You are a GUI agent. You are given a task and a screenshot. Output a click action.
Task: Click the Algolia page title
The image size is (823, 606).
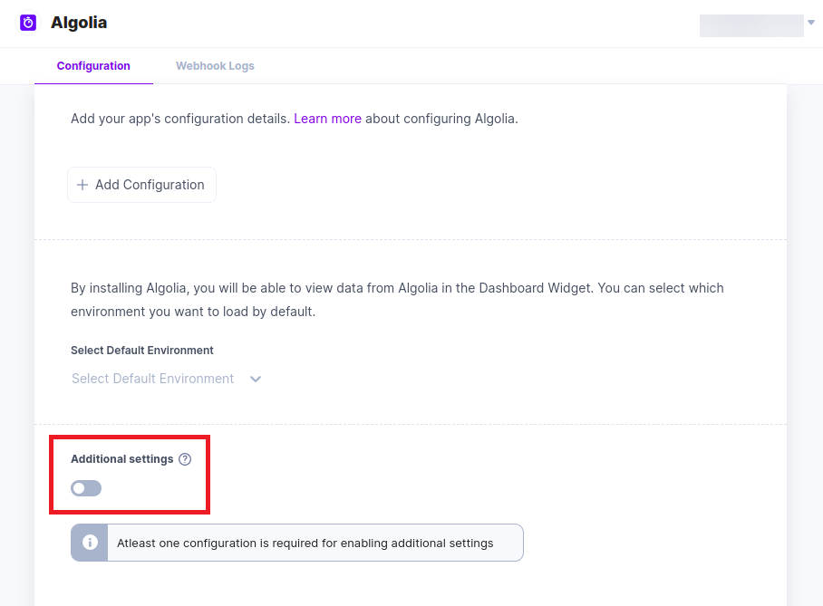pyautogui.click(x=79, y=23)
